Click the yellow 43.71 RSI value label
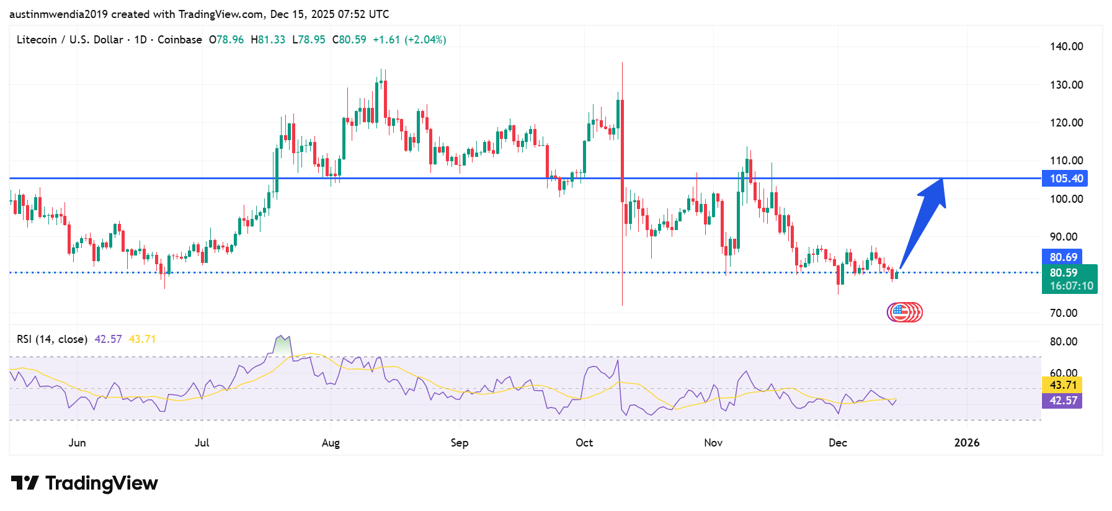This screenshot has height=511, width=1112. [x=1063, y=385]
